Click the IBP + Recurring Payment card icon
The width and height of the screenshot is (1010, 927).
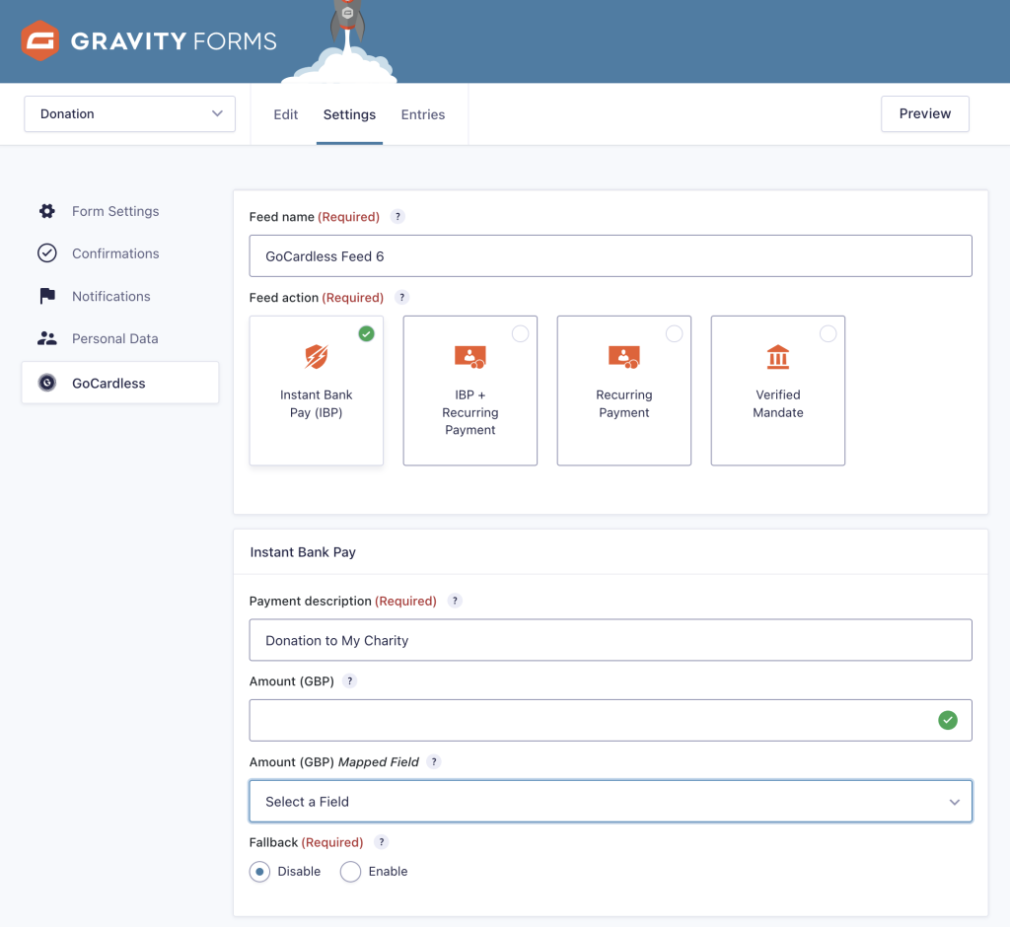tap(470, 356)
